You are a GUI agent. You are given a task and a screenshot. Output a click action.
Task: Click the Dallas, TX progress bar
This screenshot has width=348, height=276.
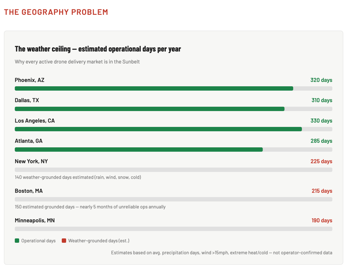click(x=150, y=109)
